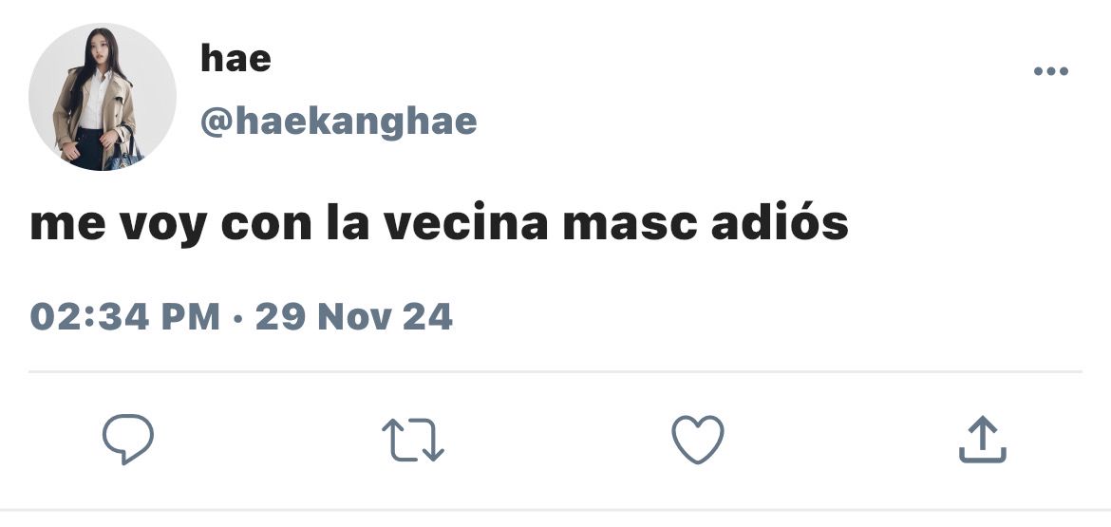Select the 29 Nov 24 date text
The height and width of the screenshot is (527, 1111).
tap(353, 316)
